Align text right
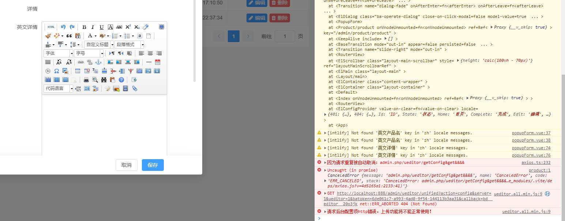Screen dimensions: 565x221 [x=159, y=53]
